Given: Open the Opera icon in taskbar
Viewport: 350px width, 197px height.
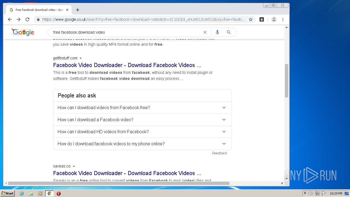Looking at the screenshot, I should [x=59, y=193].
